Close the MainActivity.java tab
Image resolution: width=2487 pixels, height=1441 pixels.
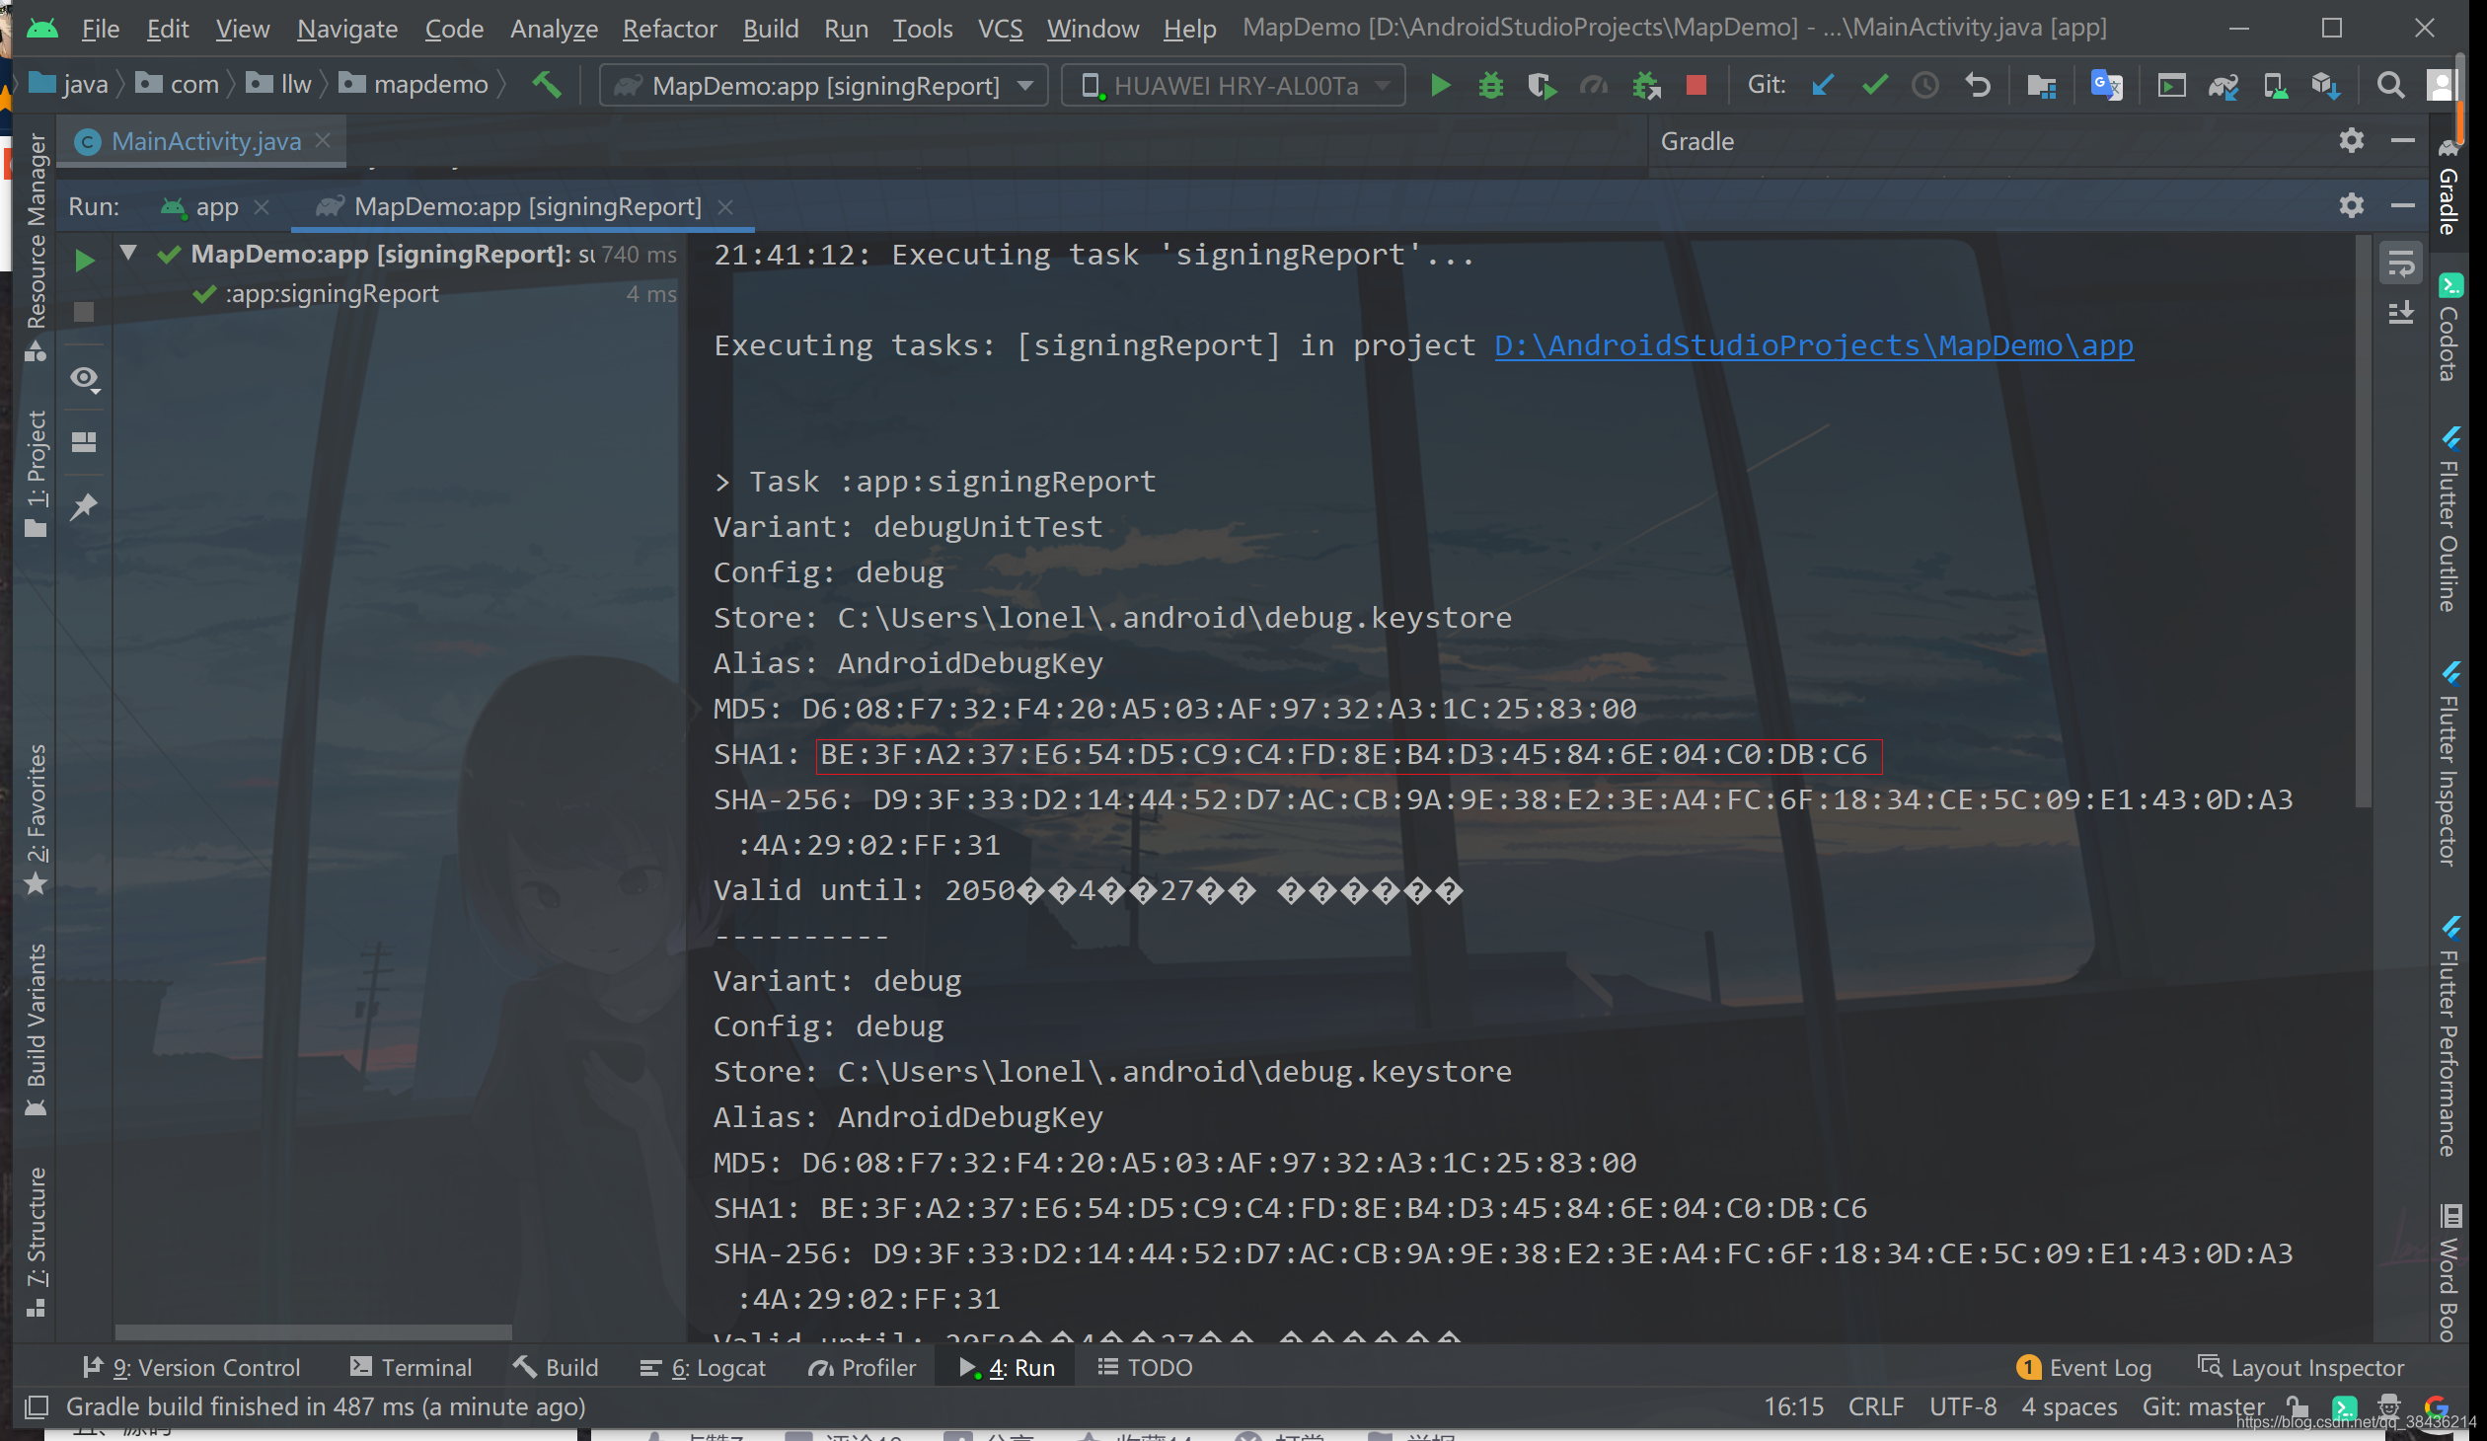[x=323, y=141]
